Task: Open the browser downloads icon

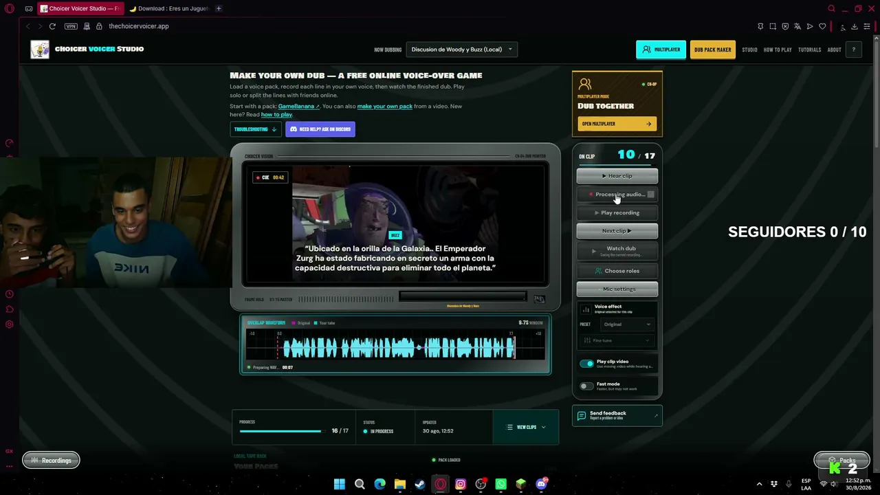Action: pos(855,26)
